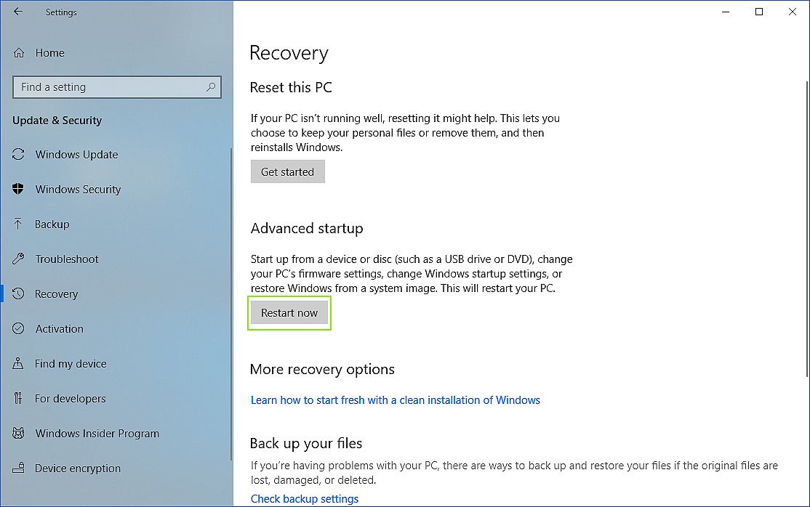Click the For developers tools icon

coord(18,398)
